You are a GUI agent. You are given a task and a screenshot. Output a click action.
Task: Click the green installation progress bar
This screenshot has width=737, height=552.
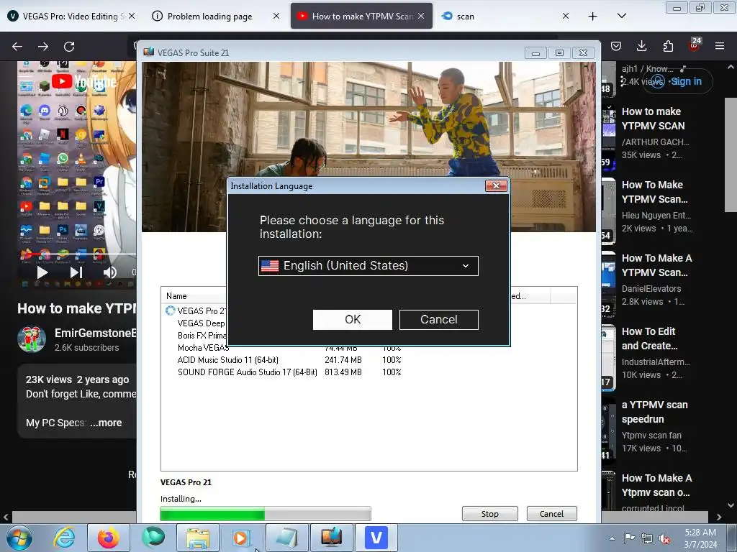point(266,513)
